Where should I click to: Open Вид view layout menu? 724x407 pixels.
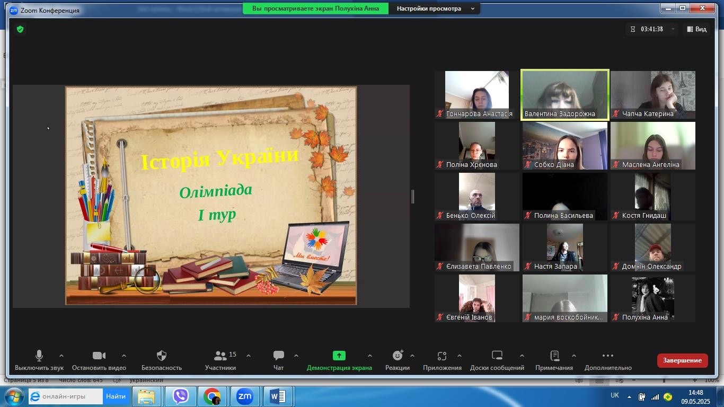697,29
